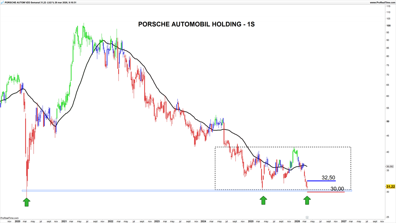Select the 30,00 level annotation text

[337, 189]
